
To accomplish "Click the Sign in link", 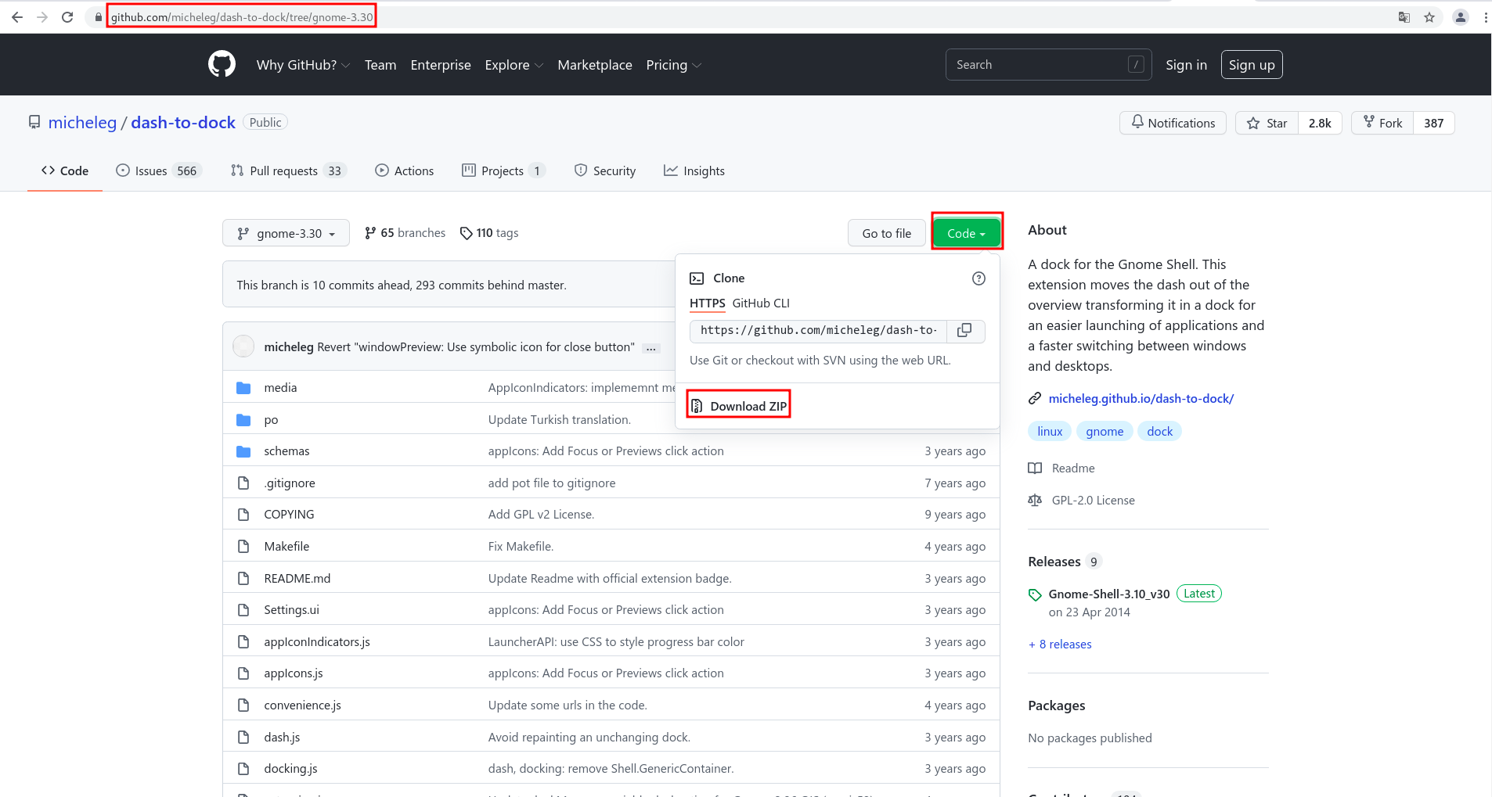I will (1186, 65).
